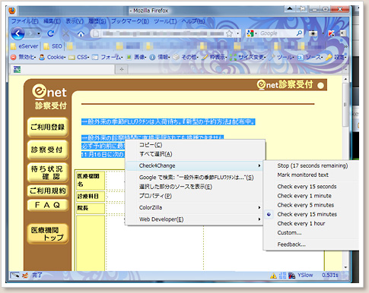
Task: Open Web Developer 枠表示 (Outline) menu
Action: 215,57
